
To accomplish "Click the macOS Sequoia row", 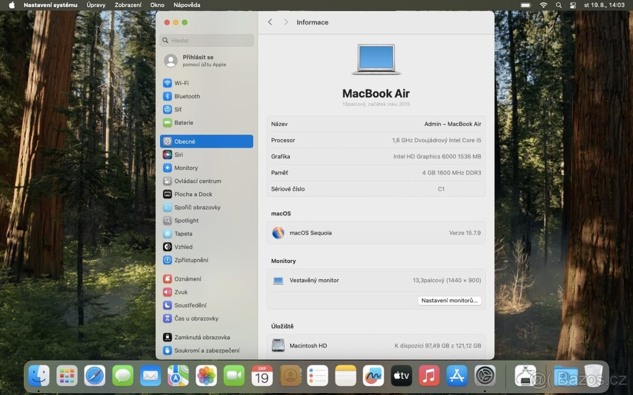I will pos(376,233).
